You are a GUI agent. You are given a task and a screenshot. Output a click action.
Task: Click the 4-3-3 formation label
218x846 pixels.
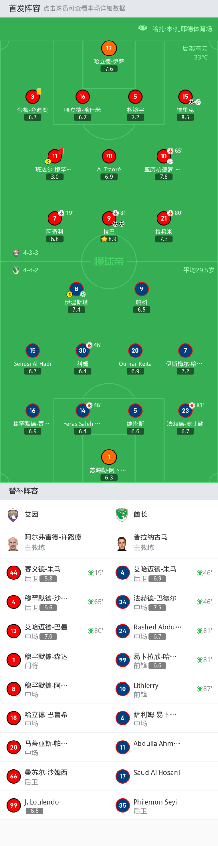(x=30, y=253)
